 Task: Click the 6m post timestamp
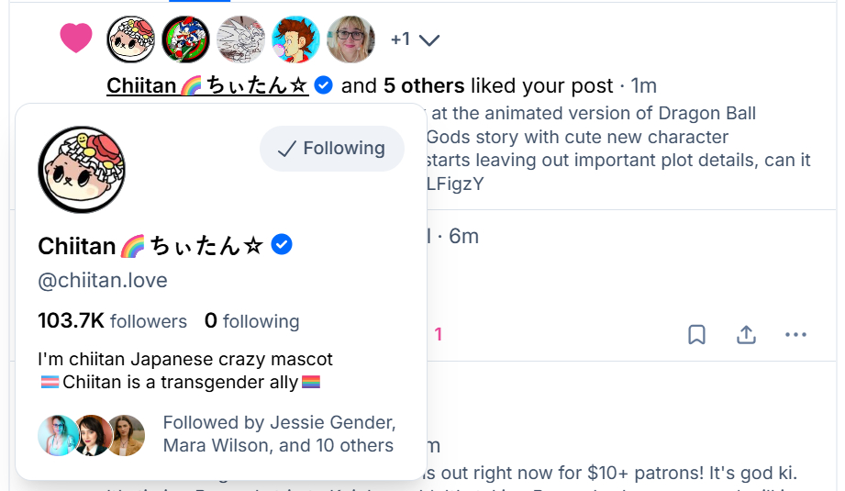pos(463,236)
